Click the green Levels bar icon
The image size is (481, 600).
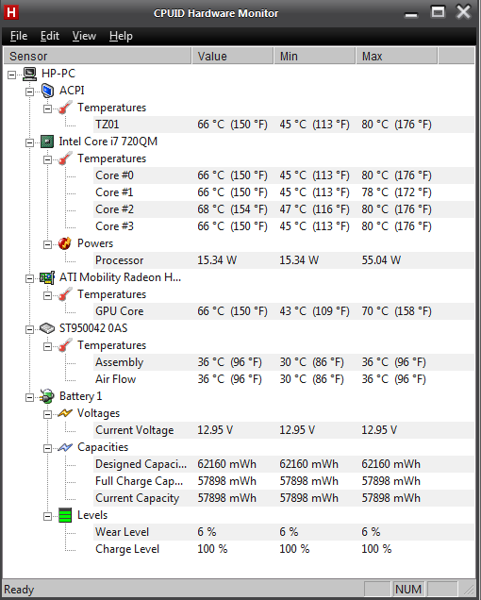coord(65,515)
